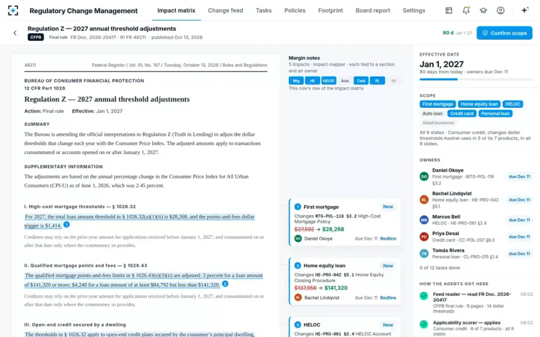Image resolution: width=540 pixels, height=337 pixels.
Task: Open the graduation cap learning icon
Action: coord(483,10)
